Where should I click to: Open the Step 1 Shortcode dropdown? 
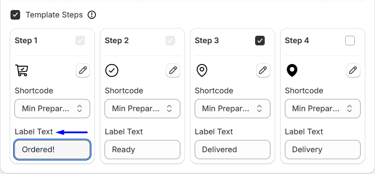point(52,109)
